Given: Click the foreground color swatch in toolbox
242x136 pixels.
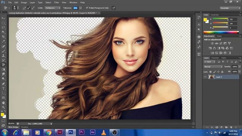Looking at the screenshot, I should point(2,114).
